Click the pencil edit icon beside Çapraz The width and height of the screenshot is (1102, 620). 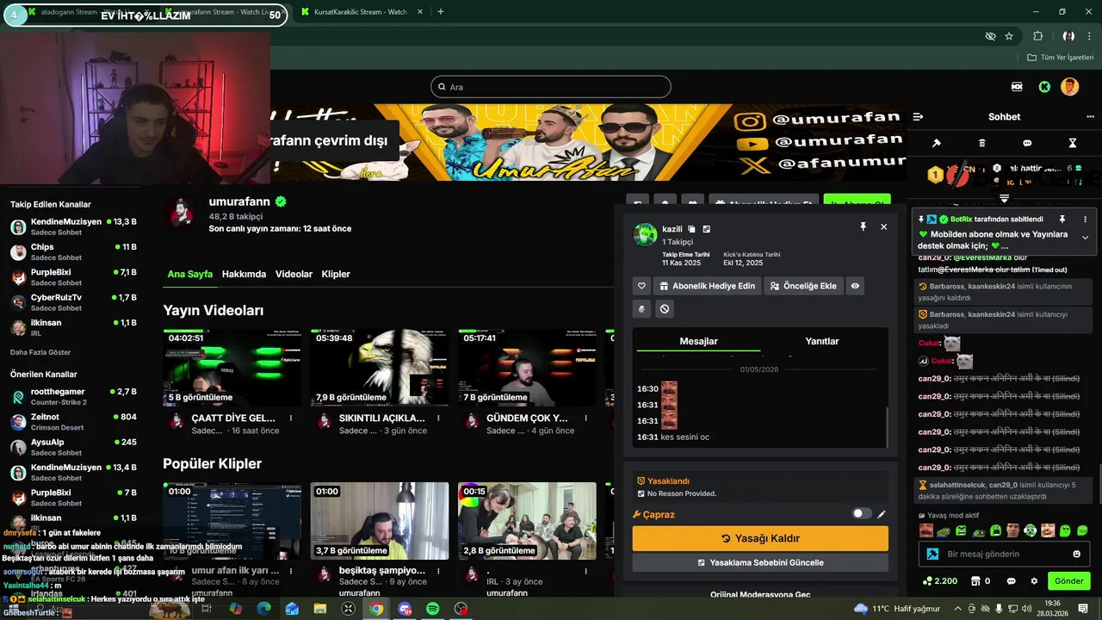(x=882, y=514)
